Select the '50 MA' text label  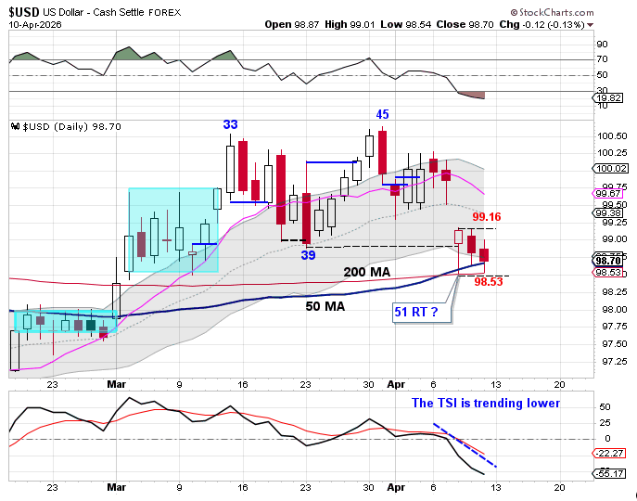(x=325, y=305)
